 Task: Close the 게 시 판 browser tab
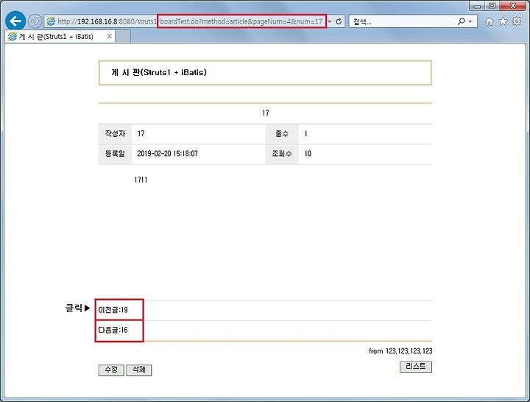coord(109,36)
